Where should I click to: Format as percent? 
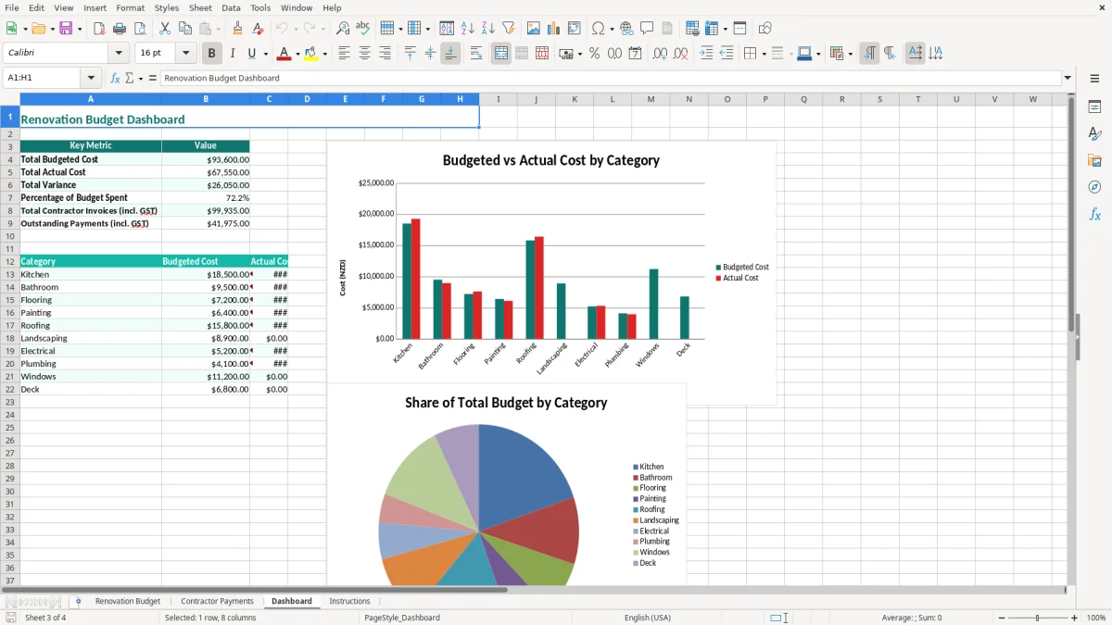click(594, 54)
